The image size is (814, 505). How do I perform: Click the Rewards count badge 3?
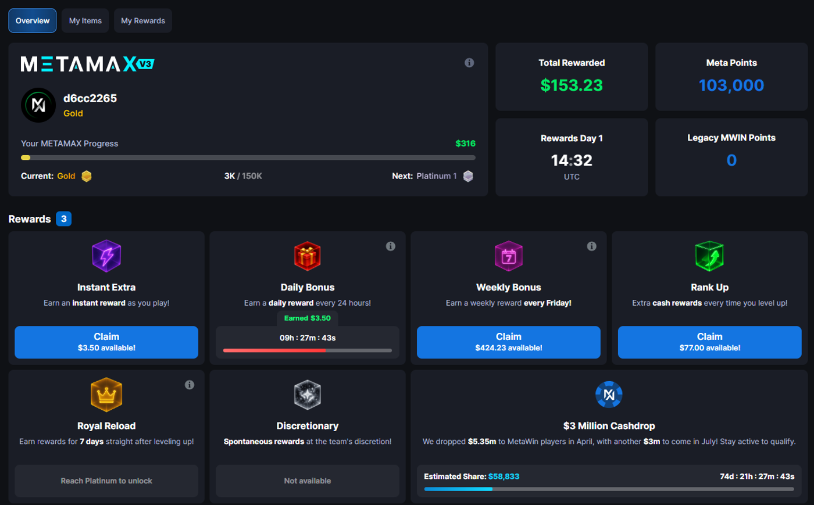click(64, 219)
